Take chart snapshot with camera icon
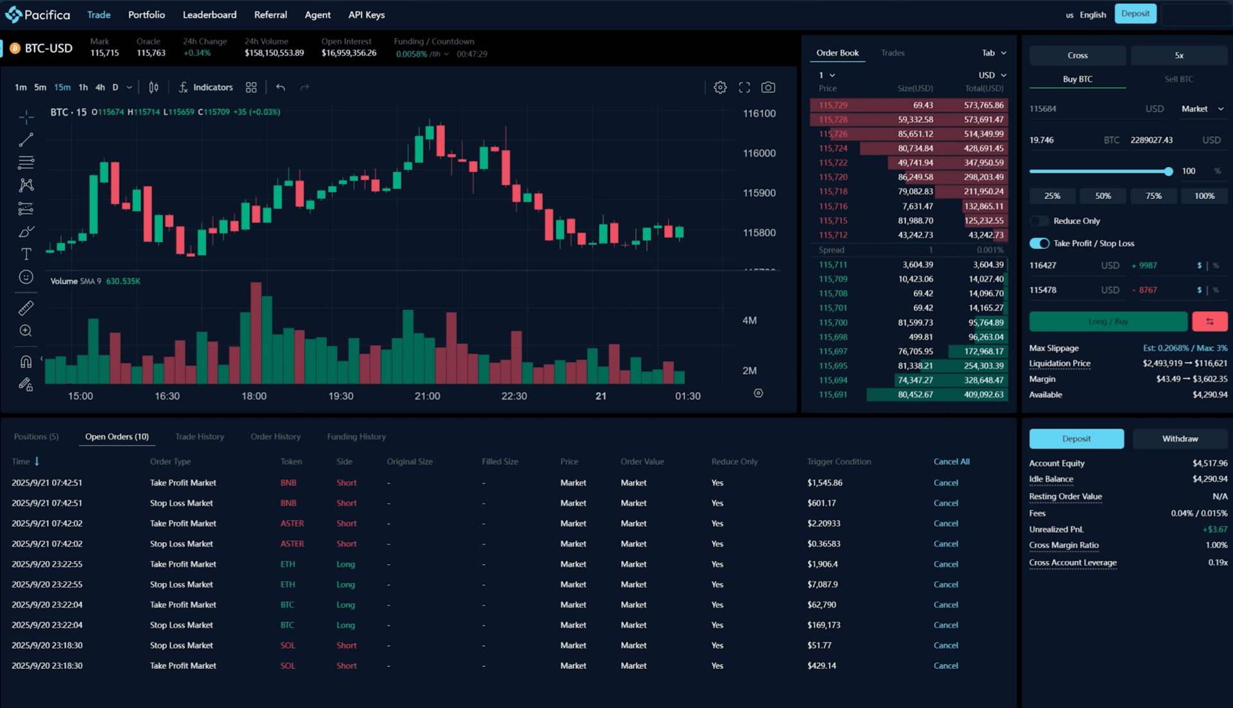The width and height of the screenshot is (1233, 708). 768,87
